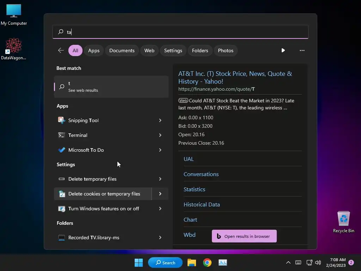Click into the search text box
This screenshot has height=271, width=361.
point(180,32)
